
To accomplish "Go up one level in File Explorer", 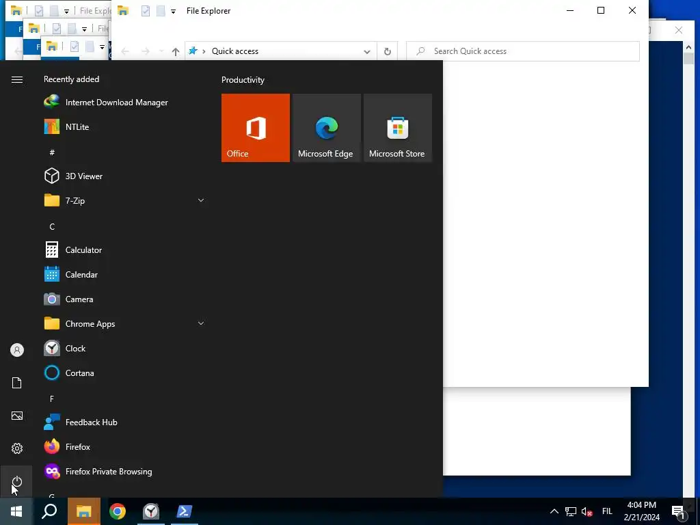I will tap(176, 51).
